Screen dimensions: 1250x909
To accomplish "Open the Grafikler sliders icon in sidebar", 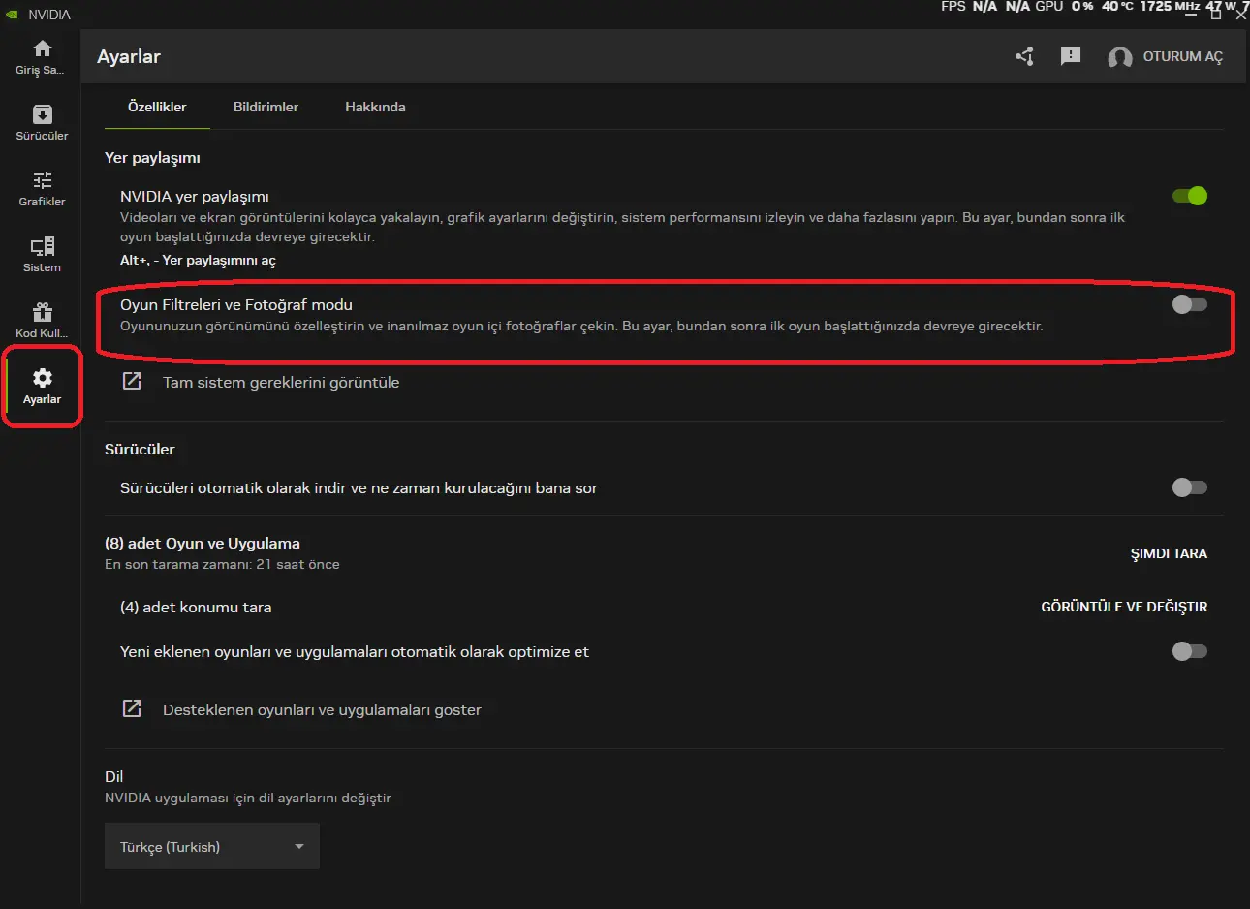I will pos(42,180).
